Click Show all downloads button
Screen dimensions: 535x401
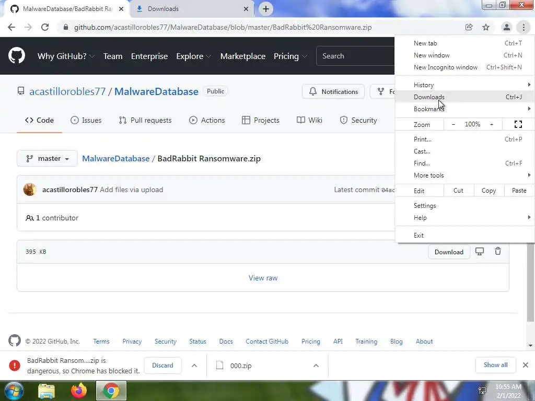495,365
